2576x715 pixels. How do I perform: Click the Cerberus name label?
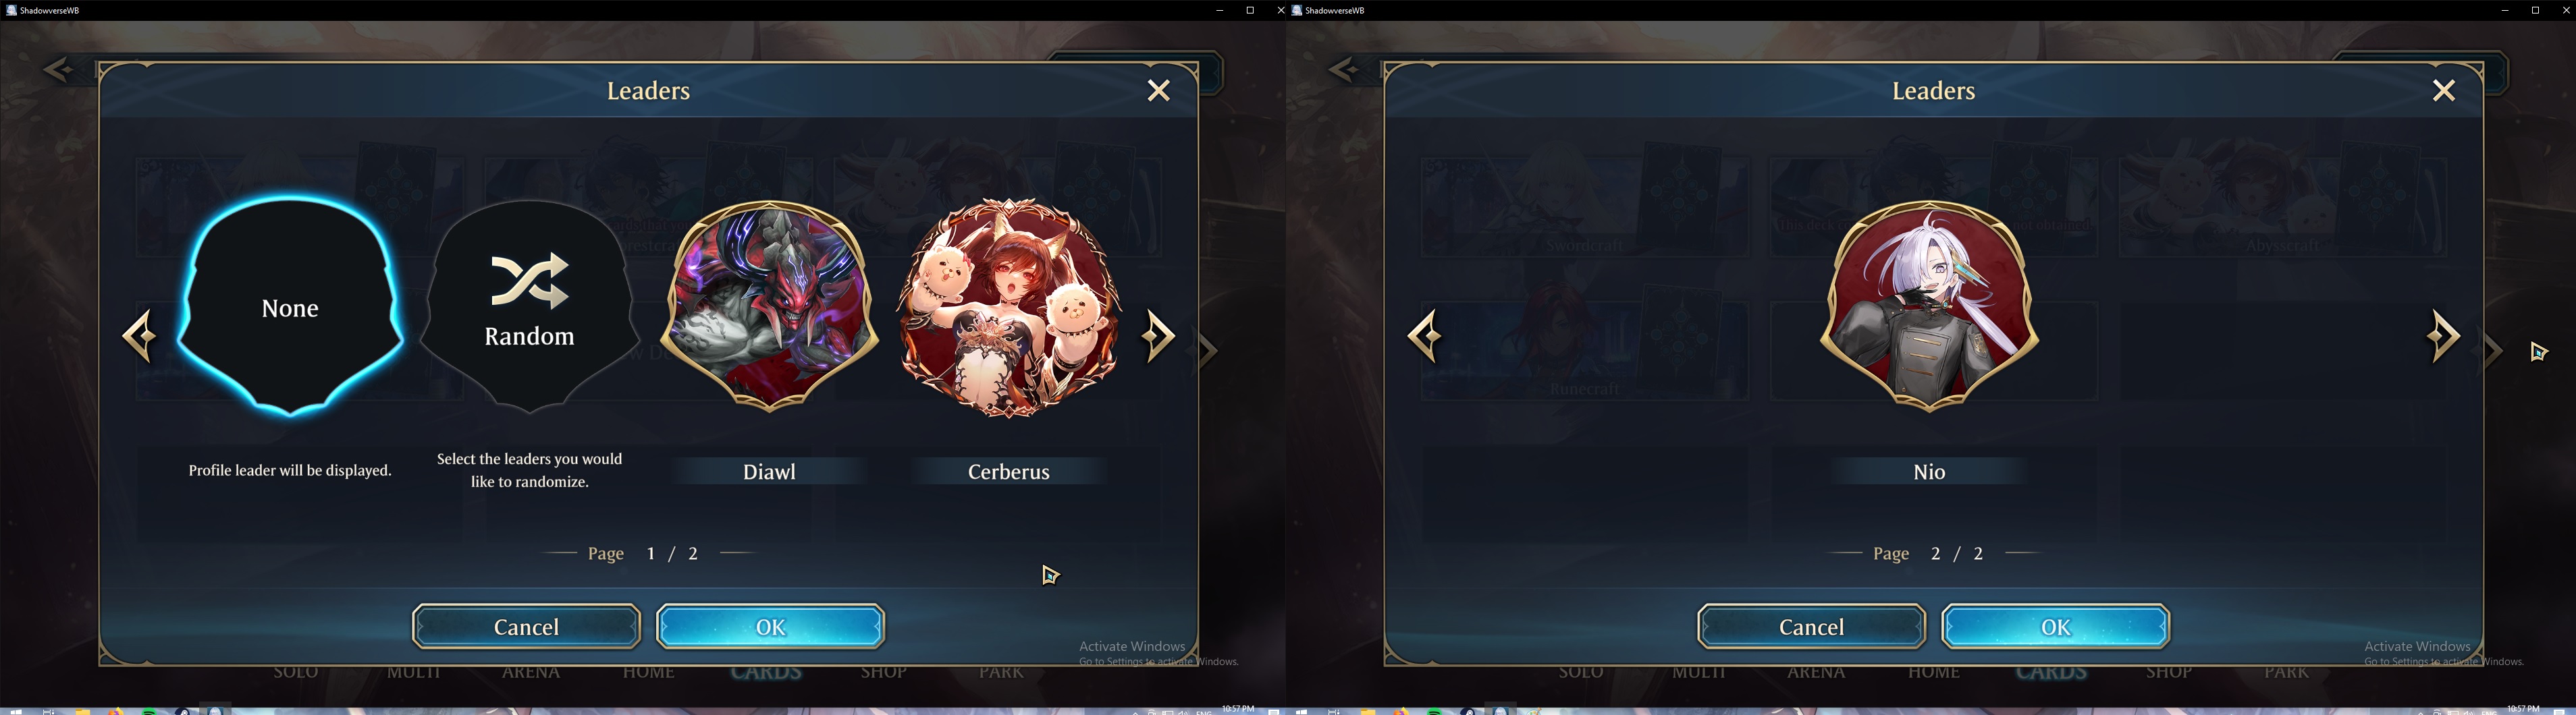[1009, 471]
